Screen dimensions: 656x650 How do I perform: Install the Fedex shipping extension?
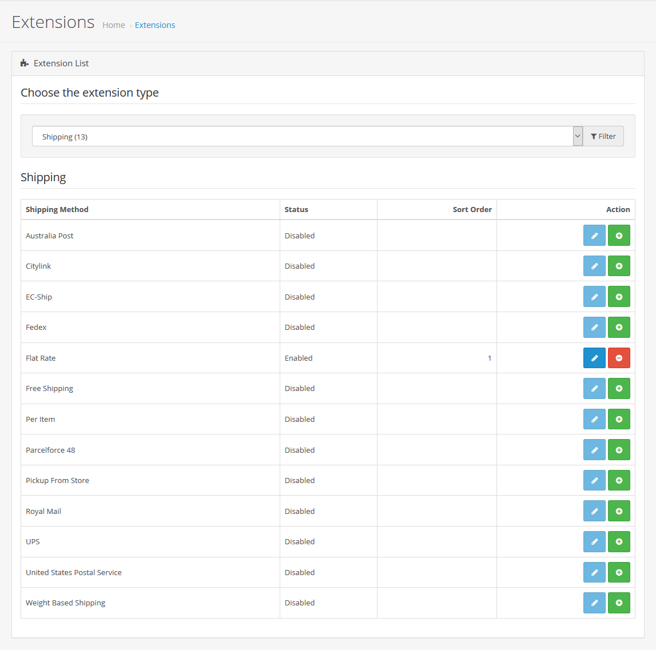tap(619, 327)
